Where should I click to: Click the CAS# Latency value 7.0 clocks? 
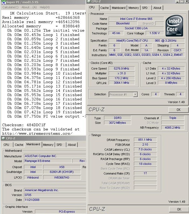(x=145, y=149)
